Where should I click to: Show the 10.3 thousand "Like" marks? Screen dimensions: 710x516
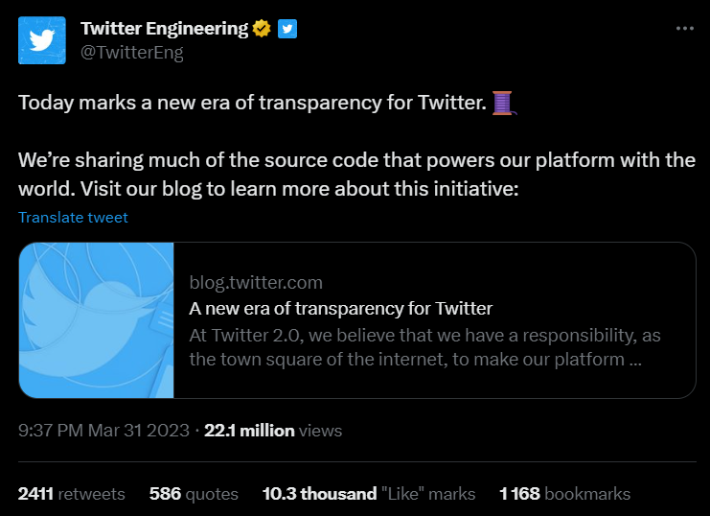coord(369,494)
